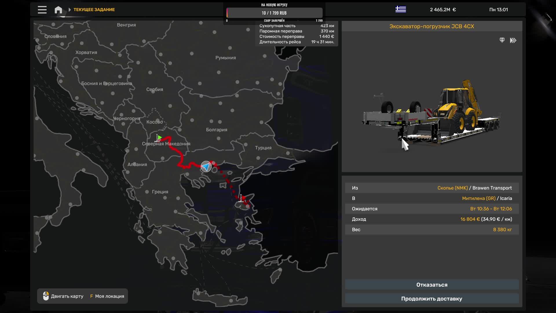The image size is (556, 313).
Task: Click the JCB 4CX trailer preview
Action: [x=431, y=113]
